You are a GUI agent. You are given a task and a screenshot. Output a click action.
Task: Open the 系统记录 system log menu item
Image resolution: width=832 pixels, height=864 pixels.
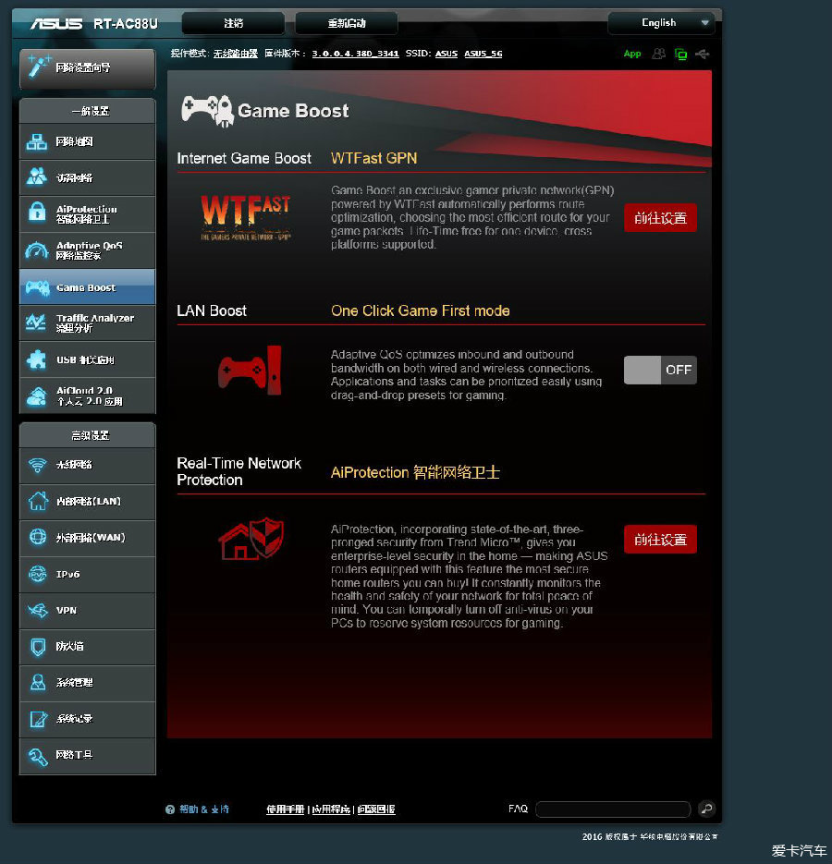87,719
